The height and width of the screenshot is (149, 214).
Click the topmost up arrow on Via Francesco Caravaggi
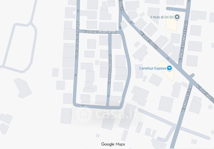click(78, 11)
